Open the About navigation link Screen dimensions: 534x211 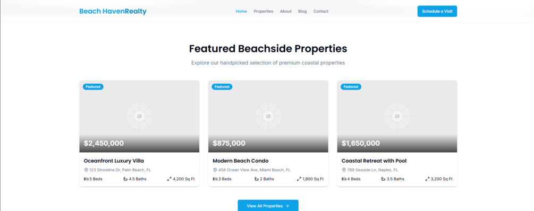click(286, 11)
